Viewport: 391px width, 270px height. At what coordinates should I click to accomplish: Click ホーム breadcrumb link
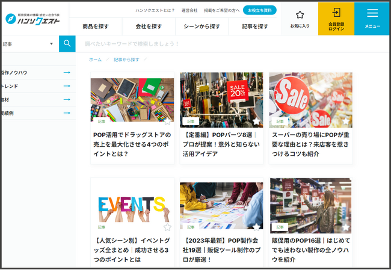96,60
